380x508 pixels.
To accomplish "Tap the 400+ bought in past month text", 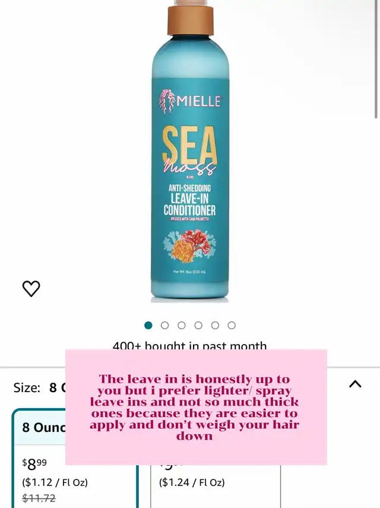I will [x=189, y=345].
